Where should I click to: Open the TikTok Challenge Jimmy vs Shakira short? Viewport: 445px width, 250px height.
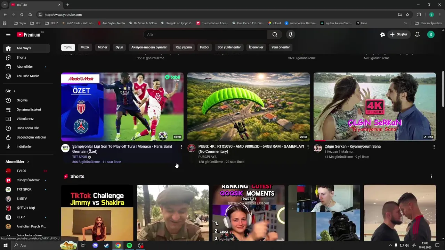pos(97,212)
